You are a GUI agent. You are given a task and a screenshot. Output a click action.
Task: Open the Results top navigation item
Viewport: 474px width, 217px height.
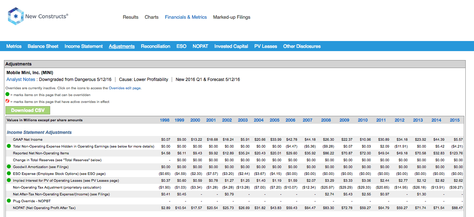tap(131, 17)
